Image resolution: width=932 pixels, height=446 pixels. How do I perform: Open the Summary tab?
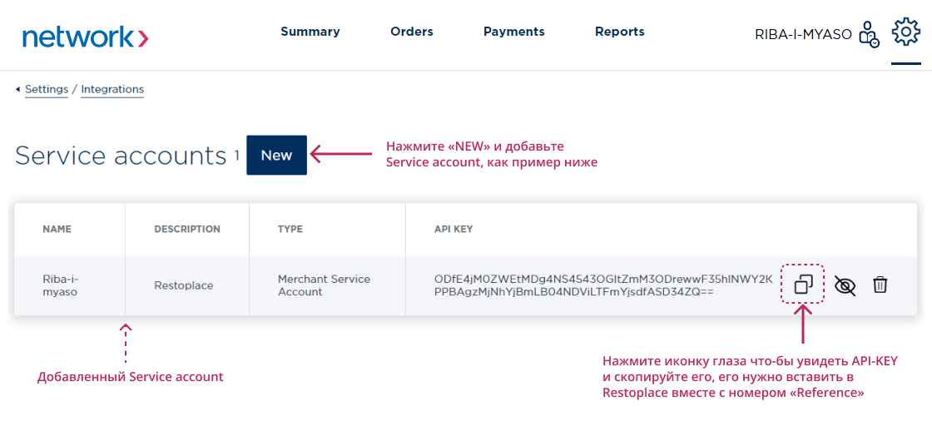(310, 32)
